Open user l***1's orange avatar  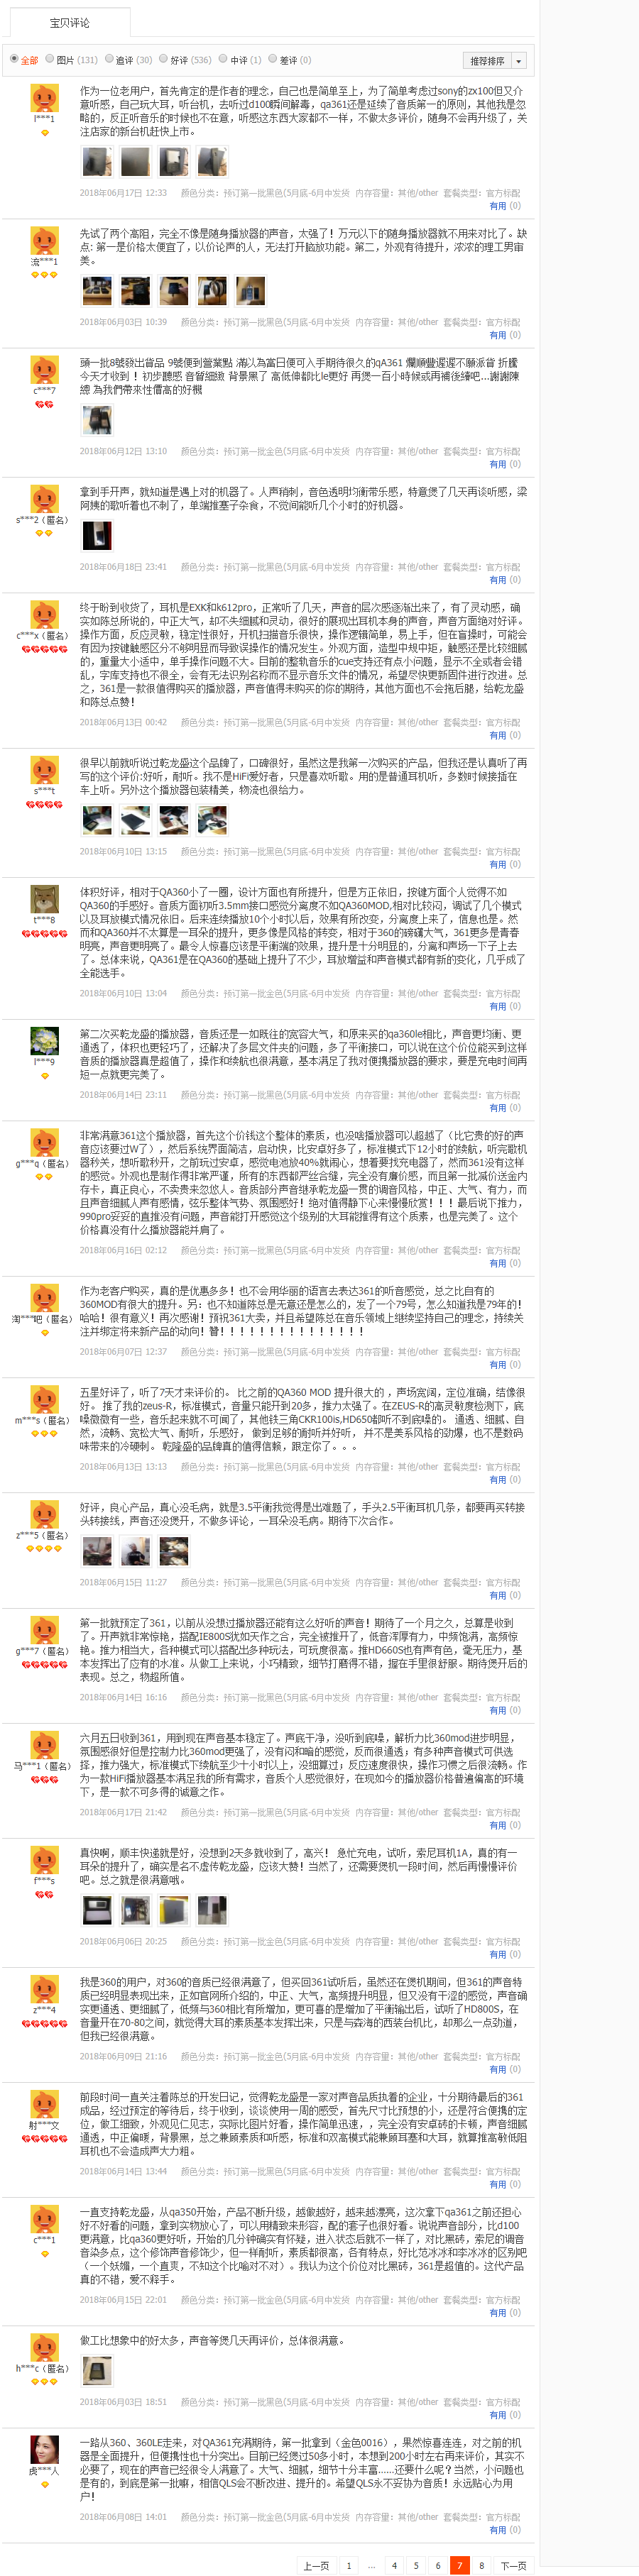44,97
